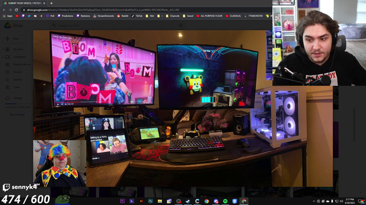Open the Shit bookmarks folder
The width and height of the screenshot is (366, 205).
[x=150, y=16]
